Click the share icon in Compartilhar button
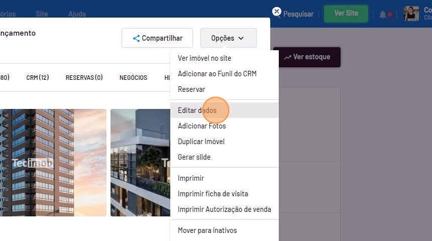The height and width of the screenshot is (241, 432). coord(136,38)
